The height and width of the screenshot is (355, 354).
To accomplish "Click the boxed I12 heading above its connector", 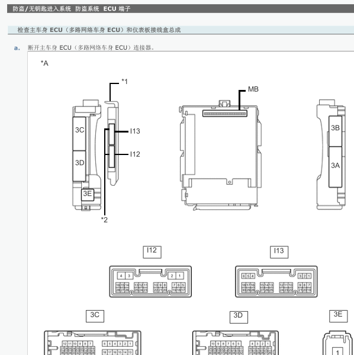I will click(152, 252).
